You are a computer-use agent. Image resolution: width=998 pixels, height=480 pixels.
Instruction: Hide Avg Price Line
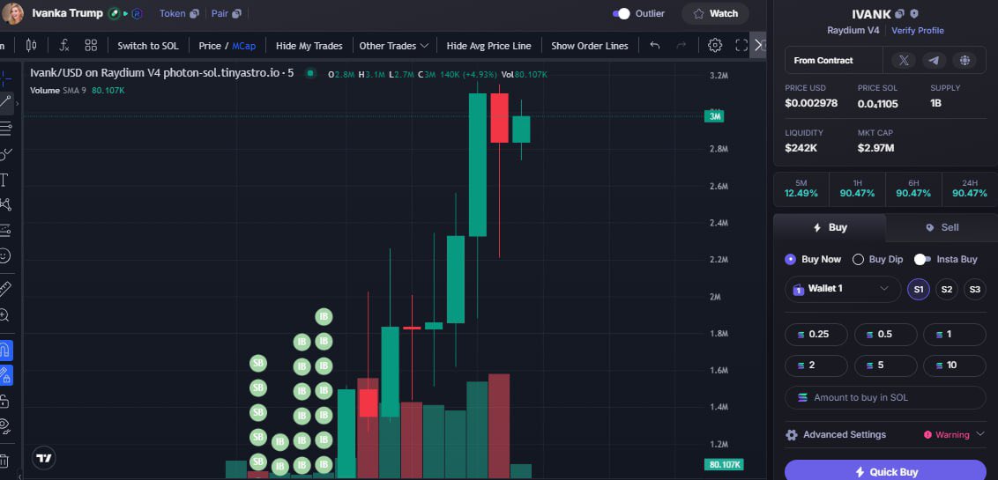[x=488, y=46]
